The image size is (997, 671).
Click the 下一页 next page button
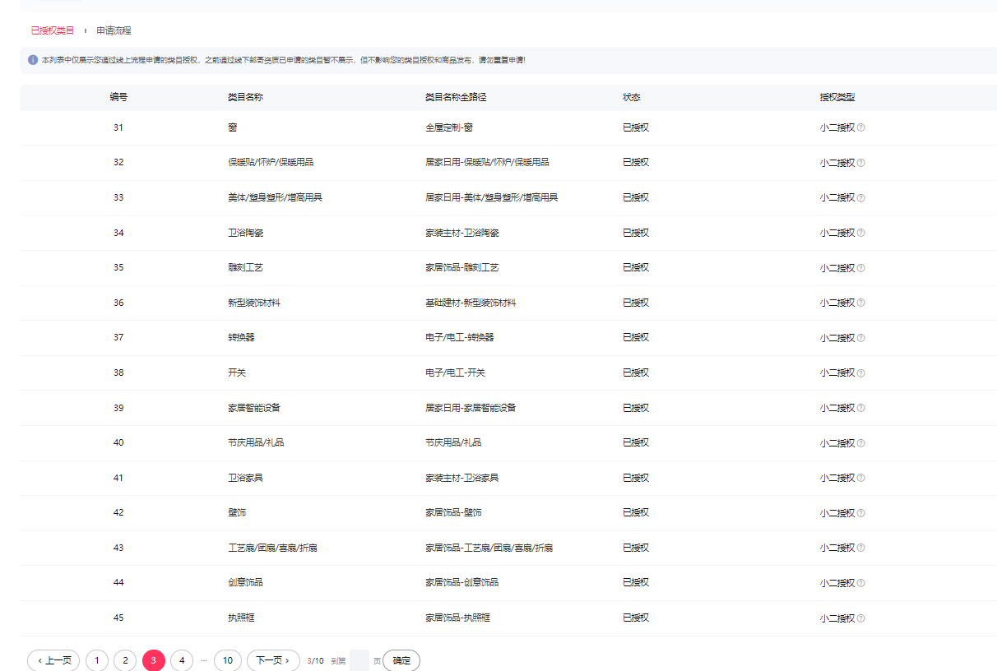[273, 660]
